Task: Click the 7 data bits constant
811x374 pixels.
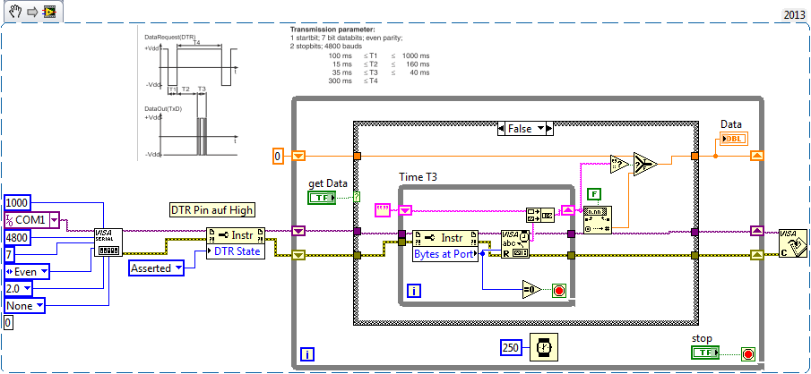Action: [x=9, y=255]
